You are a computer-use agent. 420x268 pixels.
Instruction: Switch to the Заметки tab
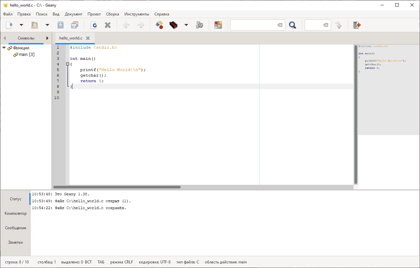pos(15,242)
